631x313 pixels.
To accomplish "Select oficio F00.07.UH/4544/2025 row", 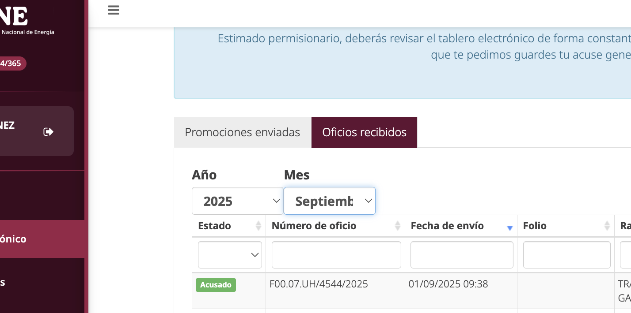I will [x=319, y=284].
